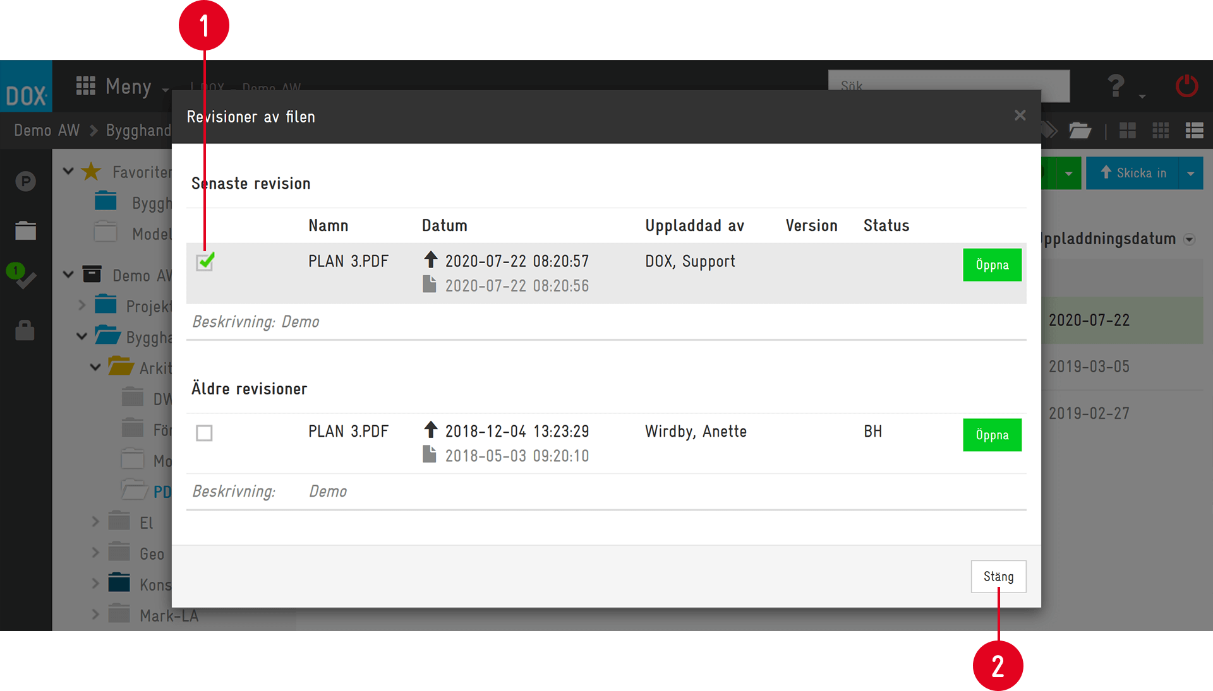The image size is (1213, 691).
Task: Toggle checkbox for latest PLAN 3.PDF revision
Action: [x=205, y=261]
